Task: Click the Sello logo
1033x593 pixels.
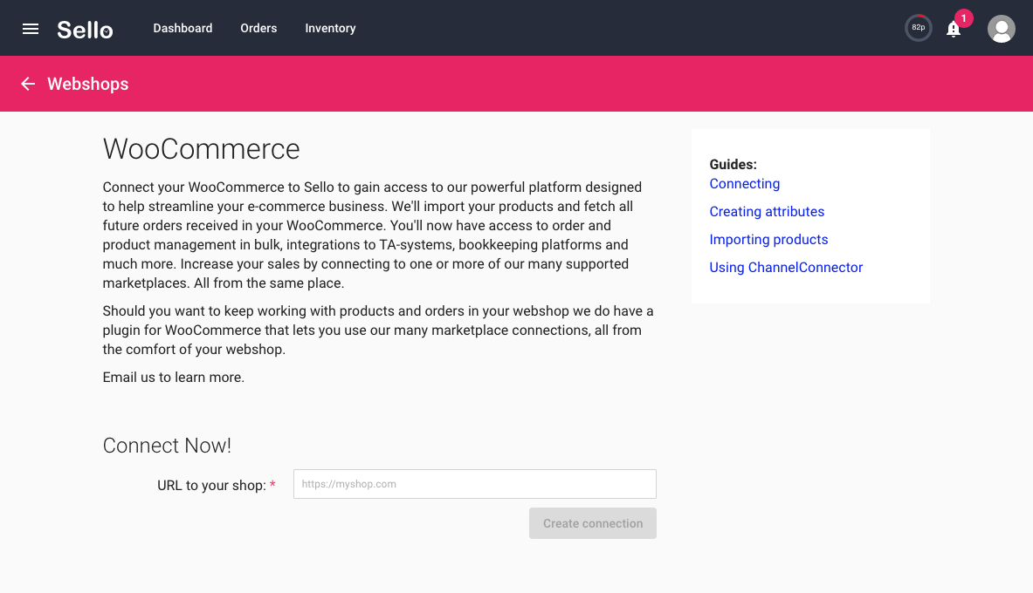Action: point(85,29)
